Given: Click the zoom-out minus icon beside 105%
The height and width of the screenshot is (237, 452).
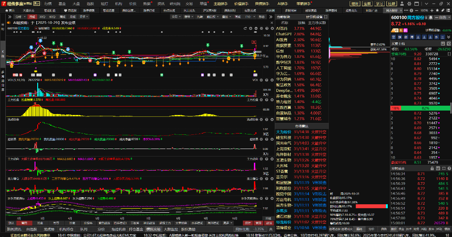Looking at the screenshot, I should pyautogui.click(x=417, y=10).
